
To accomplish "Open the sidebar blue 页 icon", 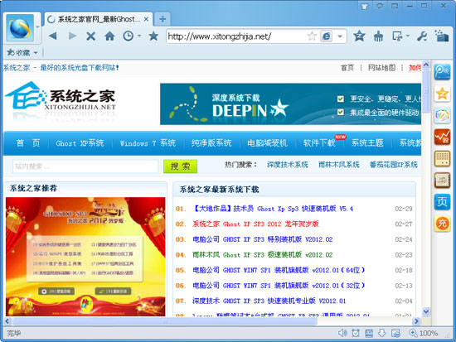I will [x=442, y=201].
